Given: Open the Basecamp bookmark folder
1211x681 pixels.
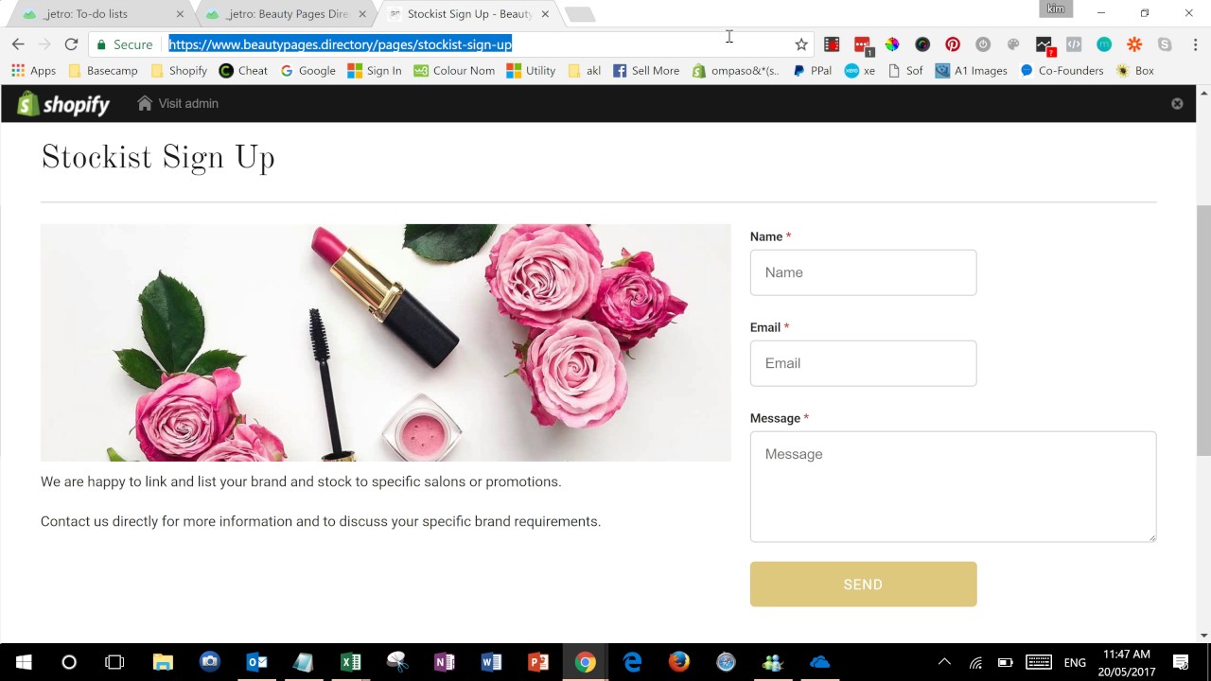Looking at the screenshot, I should click(x=103, y=71).
